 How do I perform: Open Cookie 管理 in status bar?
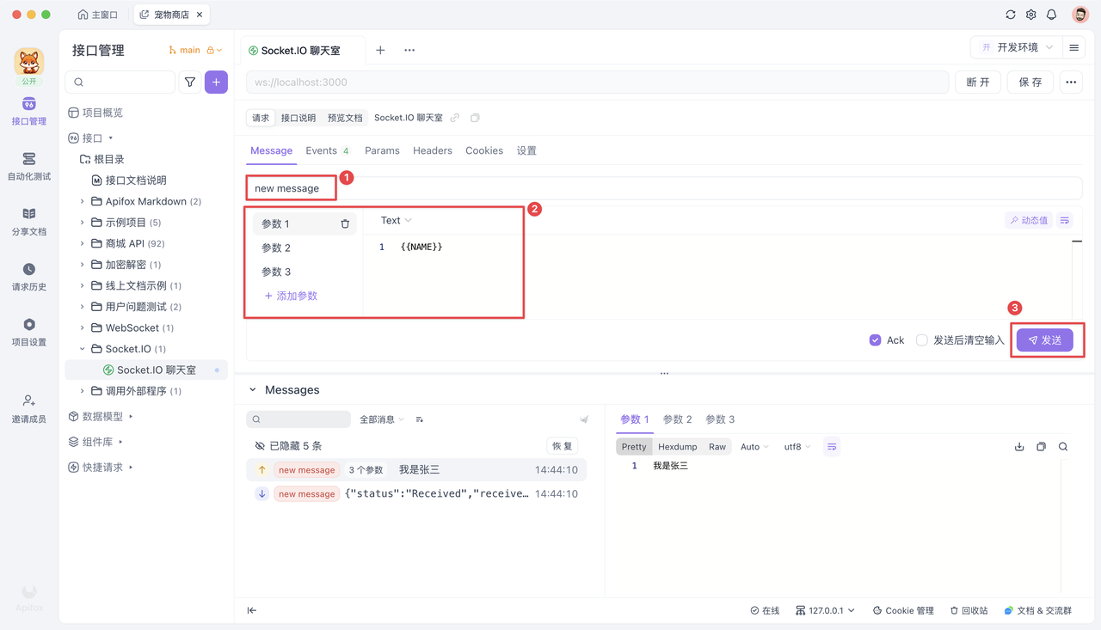pos(903,610)
